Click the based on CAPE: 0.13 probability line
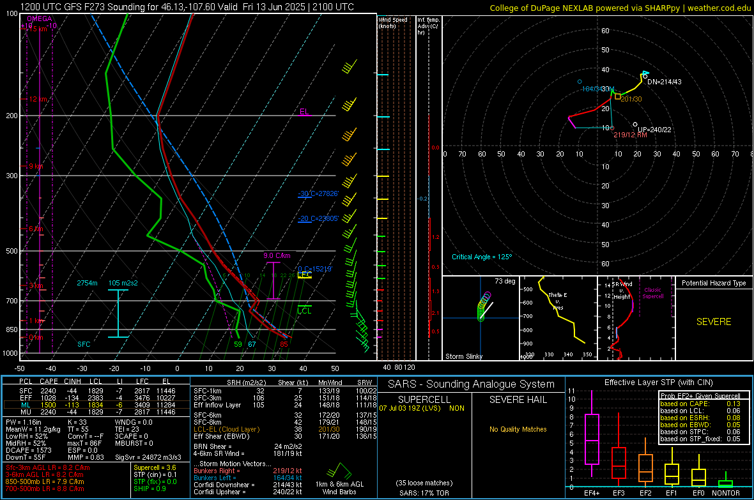 pyautogui.click(x=700, y=404)
